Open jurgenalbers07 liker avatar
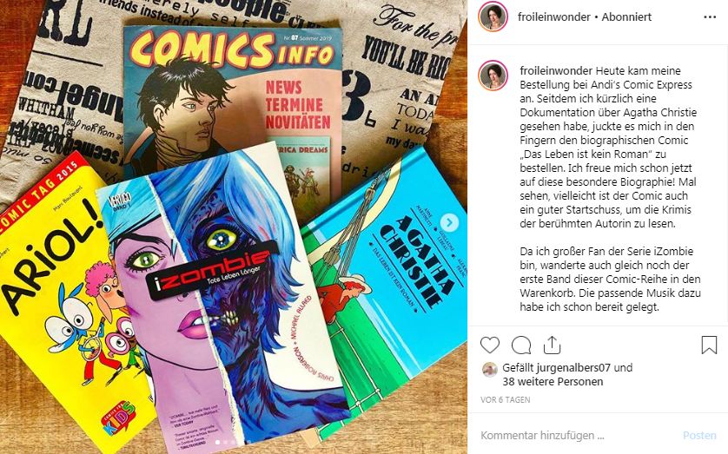Screen dimensions: 728x454 (x=489, y=369)
